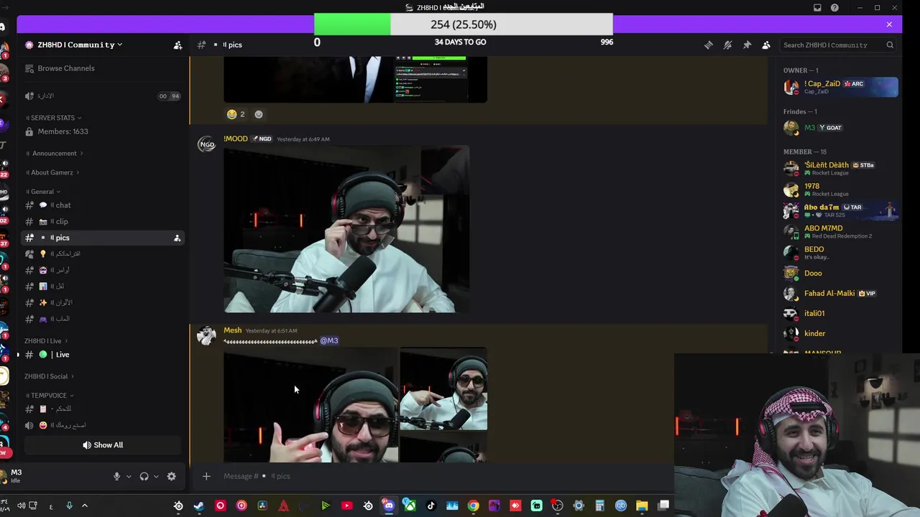Select the pics channel in sidebar
Image resolution: width=920 pixels, height=517 pixels.
102,238
